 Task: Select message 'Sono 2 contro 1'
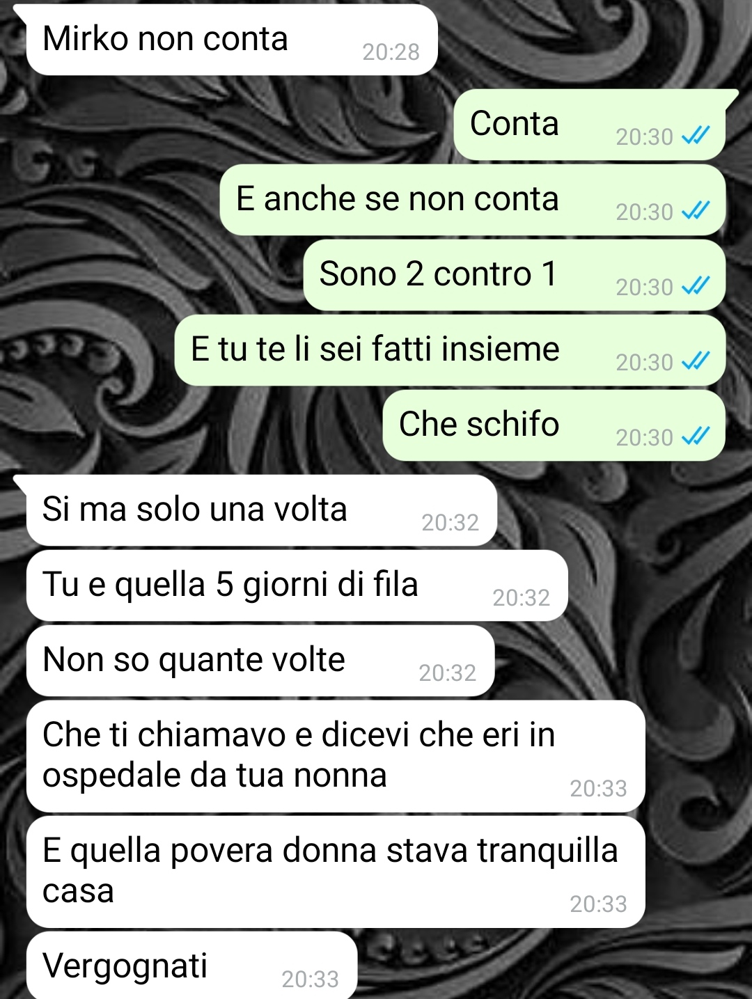coord(515,276)
